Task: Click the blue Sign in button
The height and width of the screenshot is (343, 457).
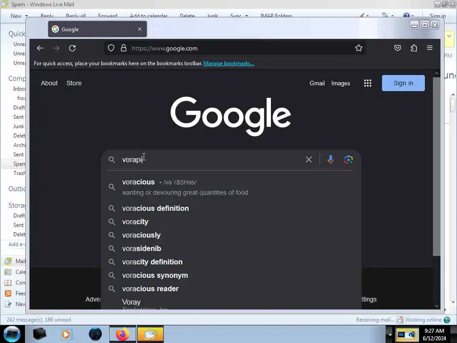Action: pyautogui.click(x=403, y=83)
